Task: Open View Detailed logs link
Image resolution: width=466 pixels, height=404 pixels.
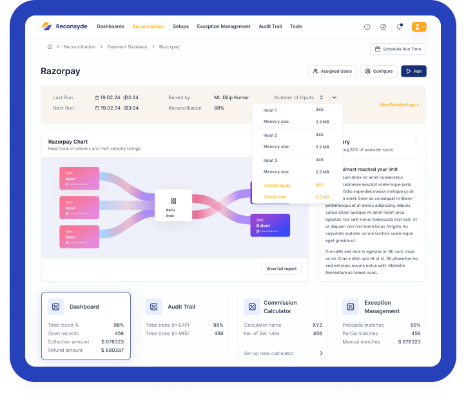Action: pos(399,105)
